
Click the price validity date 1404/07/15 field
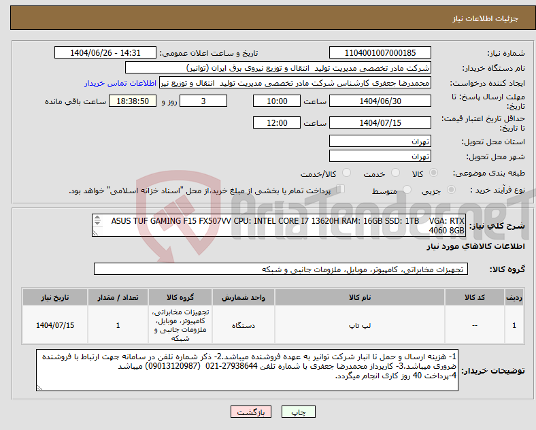coord(380,122)
